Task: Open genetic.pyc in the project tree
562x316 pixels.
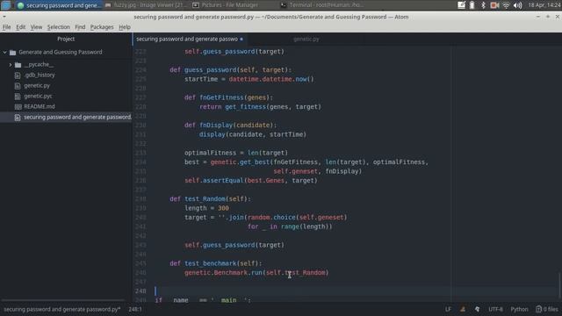Action: click(x=38, y=96)
